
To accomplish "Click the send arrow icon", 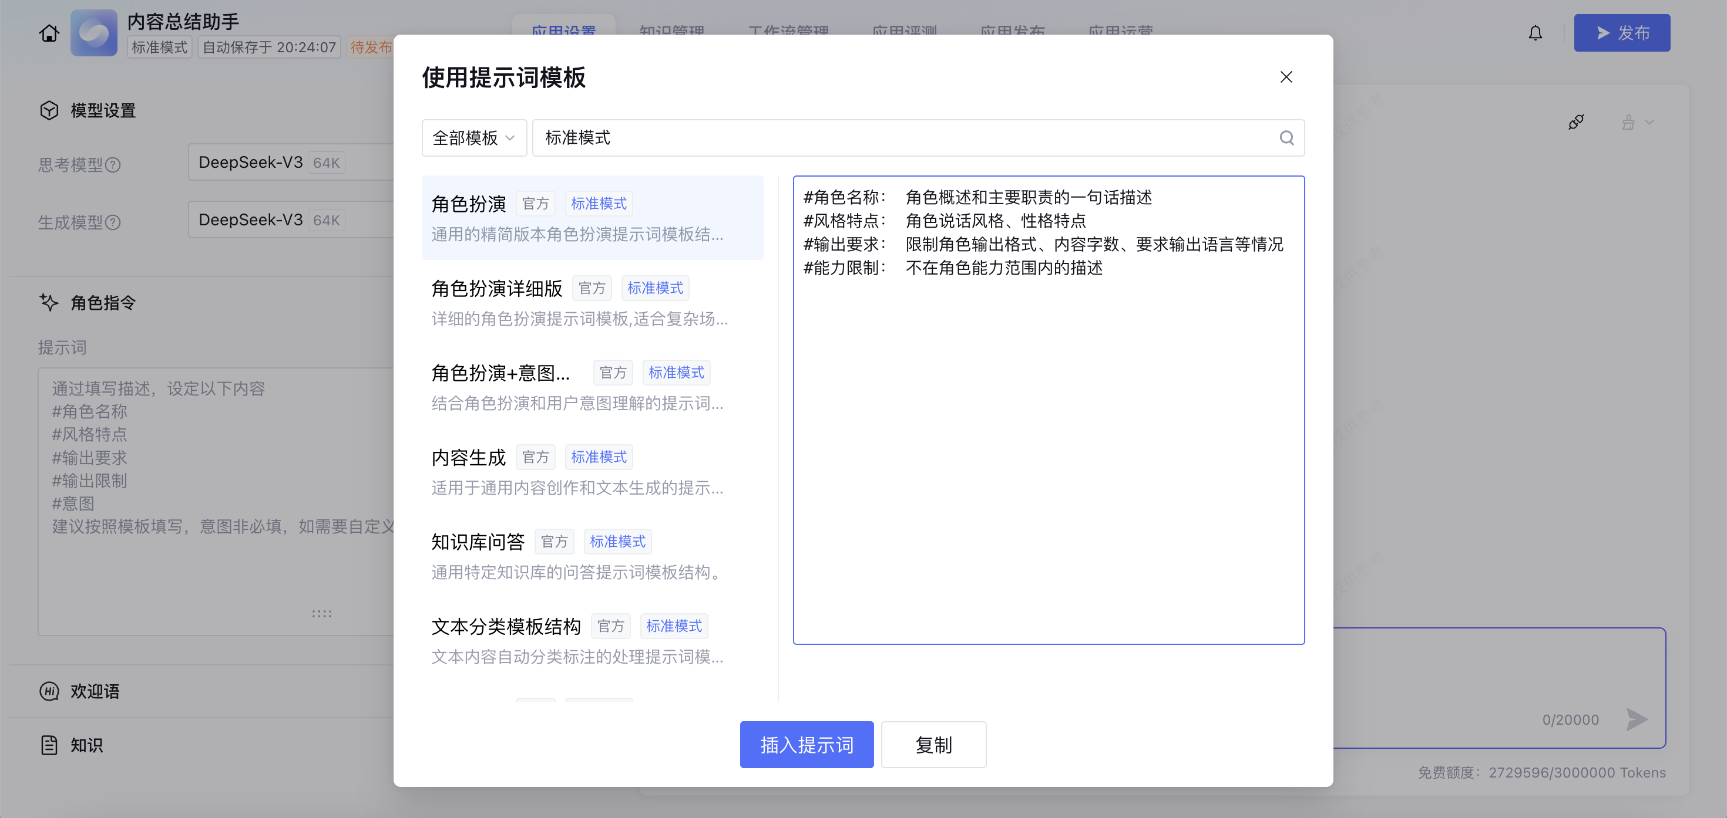I will tap(1637, 719).
